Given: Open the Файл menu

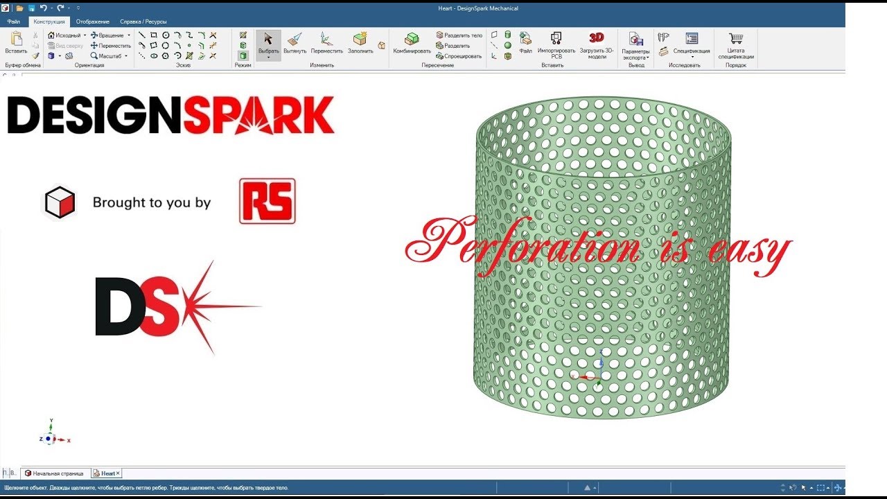Looking at the screenshot, I should pyautogui.click(x=14, y=21).
